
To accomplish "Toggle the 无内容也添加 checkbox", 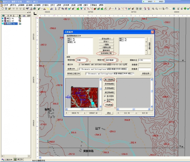I will click(105, 100).
